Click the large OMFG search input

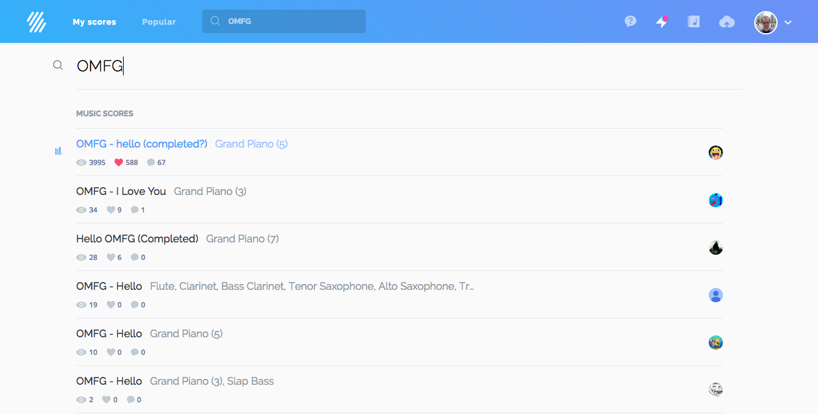[x=409, y=66]
